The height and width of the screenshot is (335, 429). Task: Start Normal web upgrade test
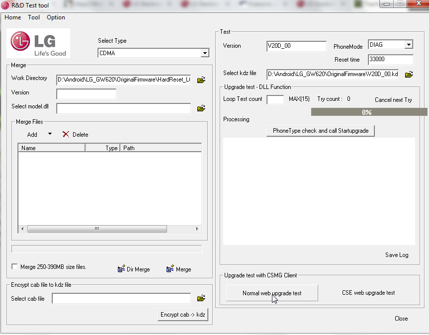point(272,293)
